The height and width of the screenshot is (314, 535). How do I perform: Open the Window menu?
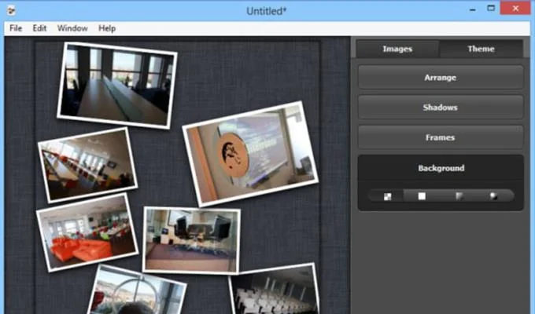point(72,28)
